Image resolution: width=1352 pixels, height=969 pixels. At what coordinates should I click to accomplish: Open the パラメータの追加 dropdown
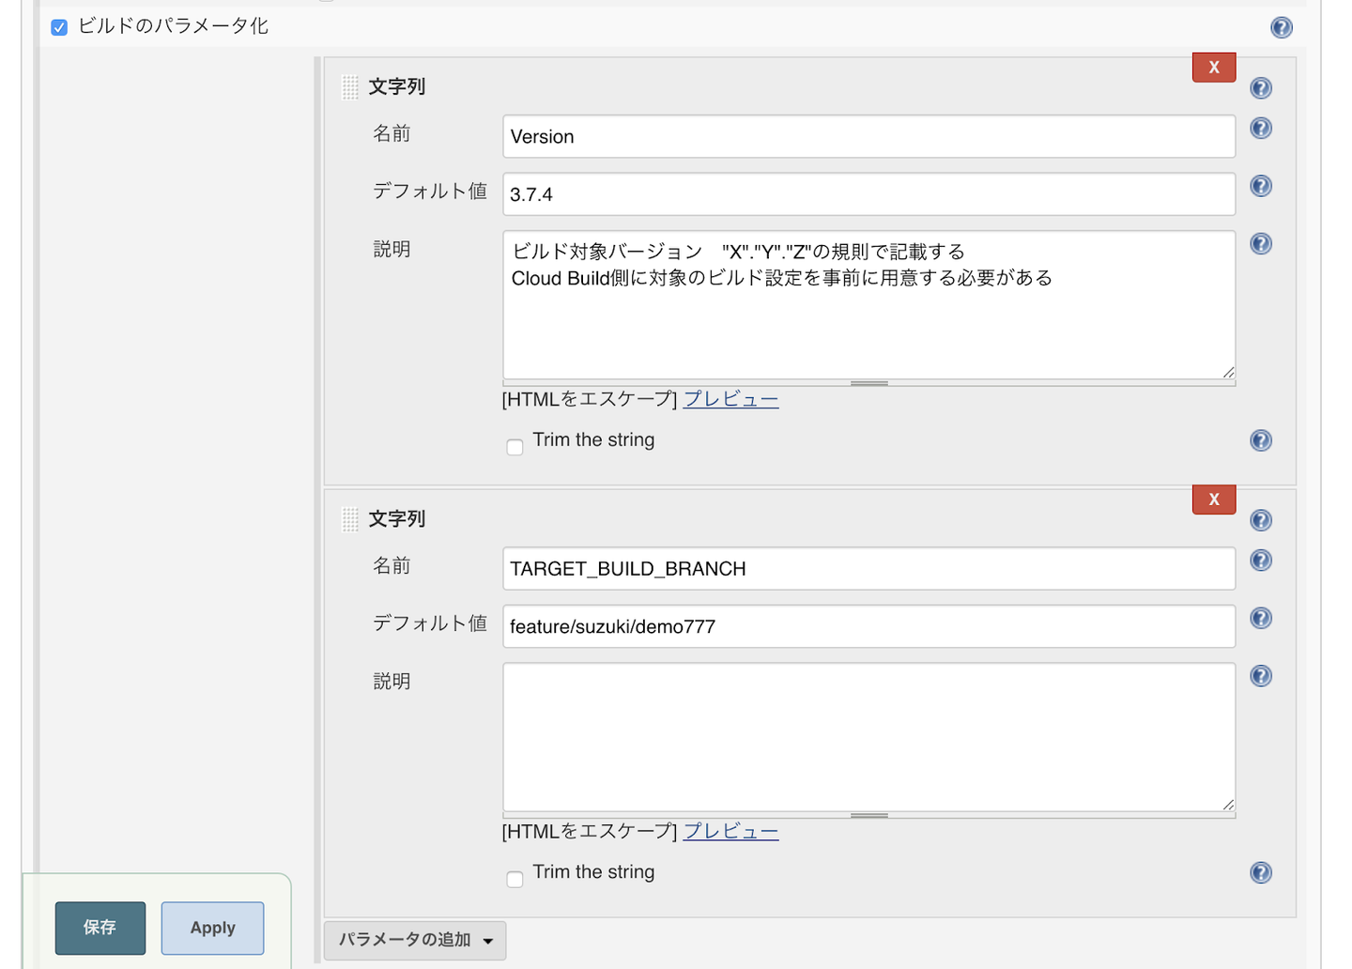(415, 940)
